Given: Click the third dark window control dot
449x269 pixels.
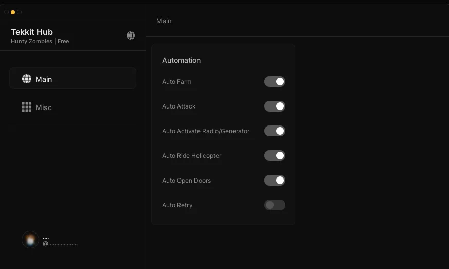Looking at the screenshot, I should point(19,12).
